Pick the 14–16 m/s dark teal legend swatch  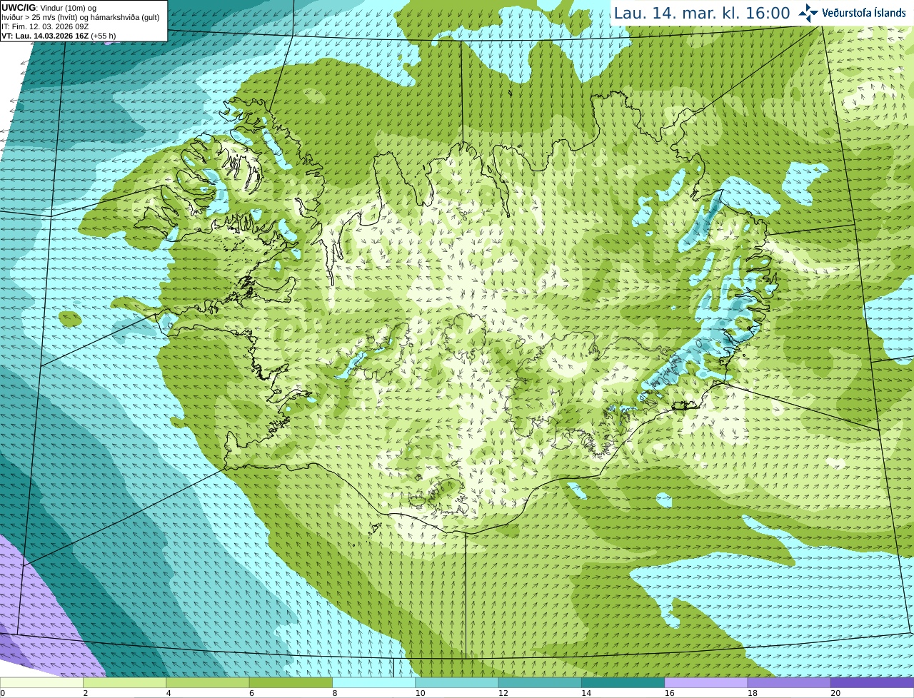(x=623, y=682)
